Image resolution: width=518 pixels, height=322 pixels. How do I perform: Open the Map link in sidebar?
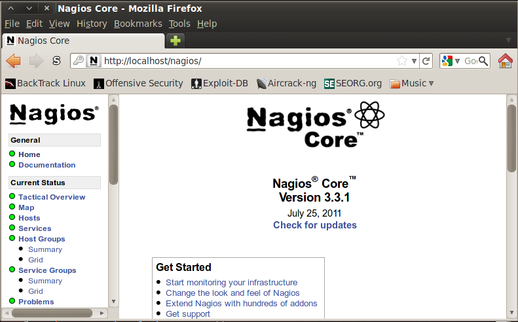click(26, 207)
